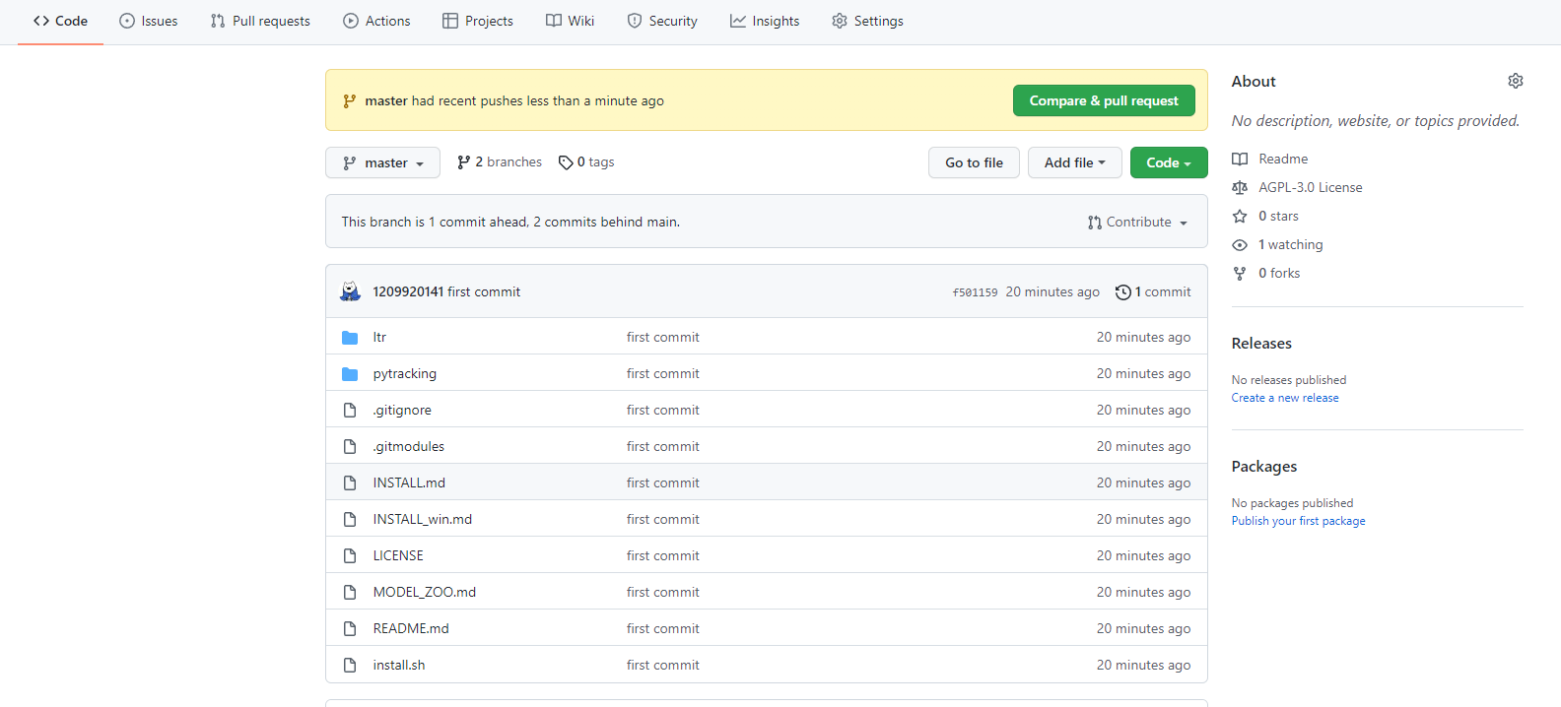The width and height of the screenshot is (1561, 707).
Task: Open repository Settings tab
Action: pyautogui.click(x=868, y=21)
